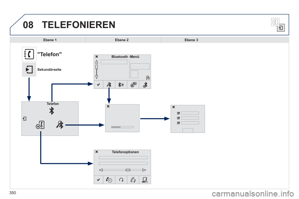Confirm with checkmark in Telefonoptionen
The height and width of the screenshot is (199, 299).
[x=98, y=180]
